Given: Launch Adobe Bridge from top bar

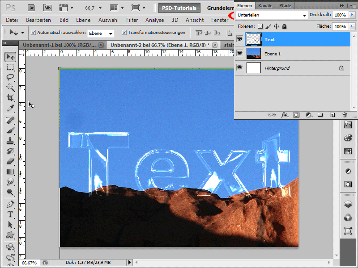Looking at the screenshot, I should (31, 8).
